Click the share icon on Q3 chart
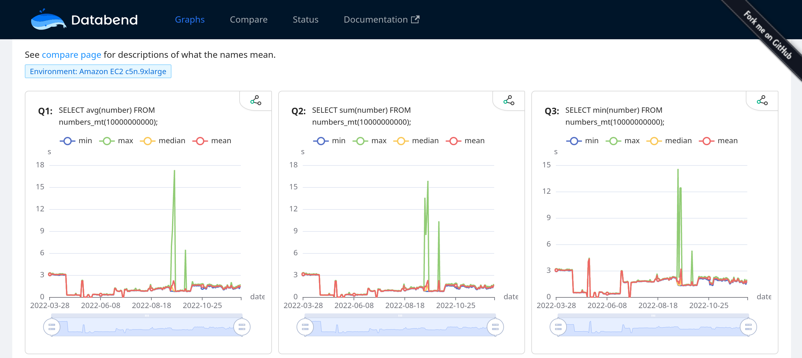Viewport: 802px width, 358px height. (x=762, y=100)
